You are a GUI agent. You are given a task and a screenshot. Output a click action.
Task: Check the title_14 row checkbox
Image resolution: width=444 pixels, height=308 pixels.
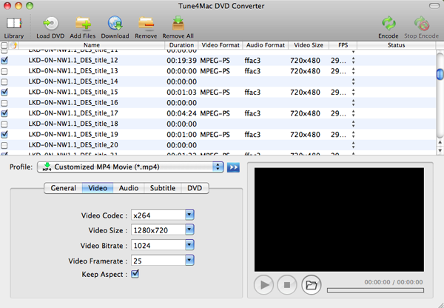coord(4,81)
